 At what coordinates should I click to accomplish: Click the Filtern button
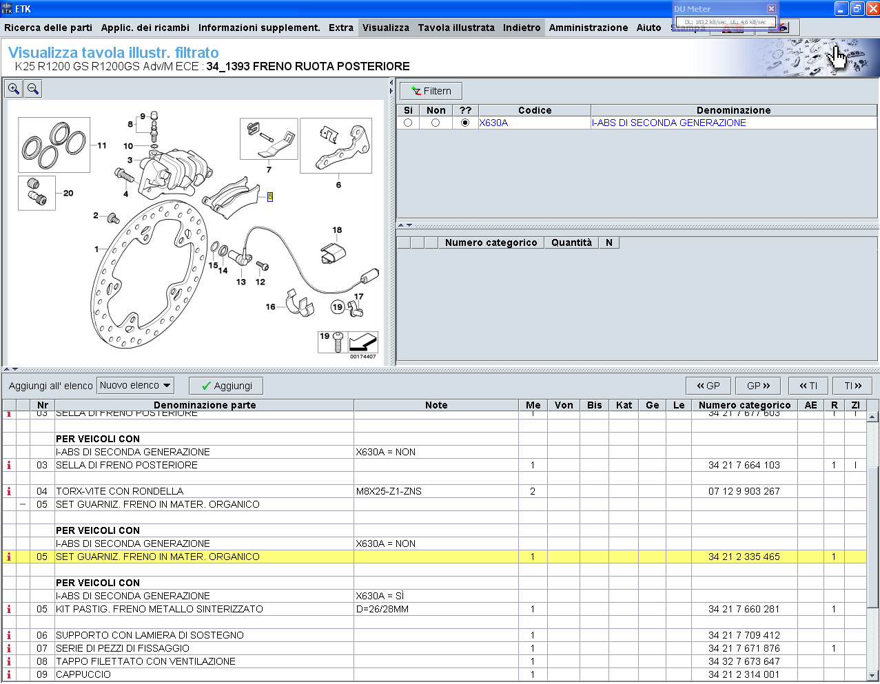click(431, 91)
